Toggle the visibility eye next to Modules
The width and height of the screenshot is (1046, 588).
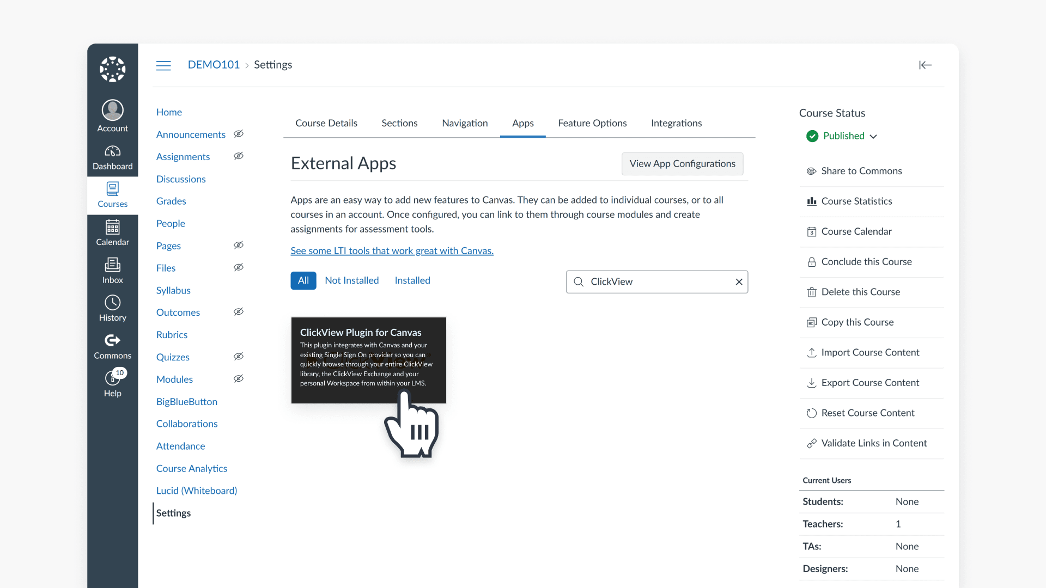click(238, 378)
